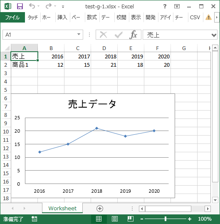Switch to the 挿入 ribbon tab

(x=62, y=18)
